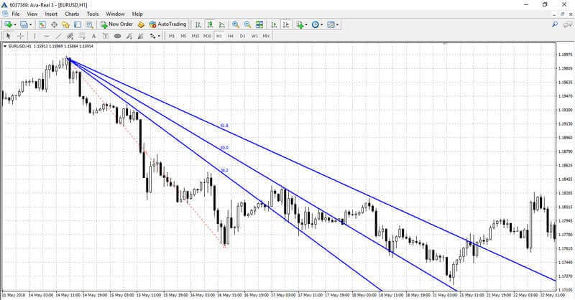The height and width of the screenshot is (300, 575).
Task: Toggle the Terminal window
Action: (78, 24)
